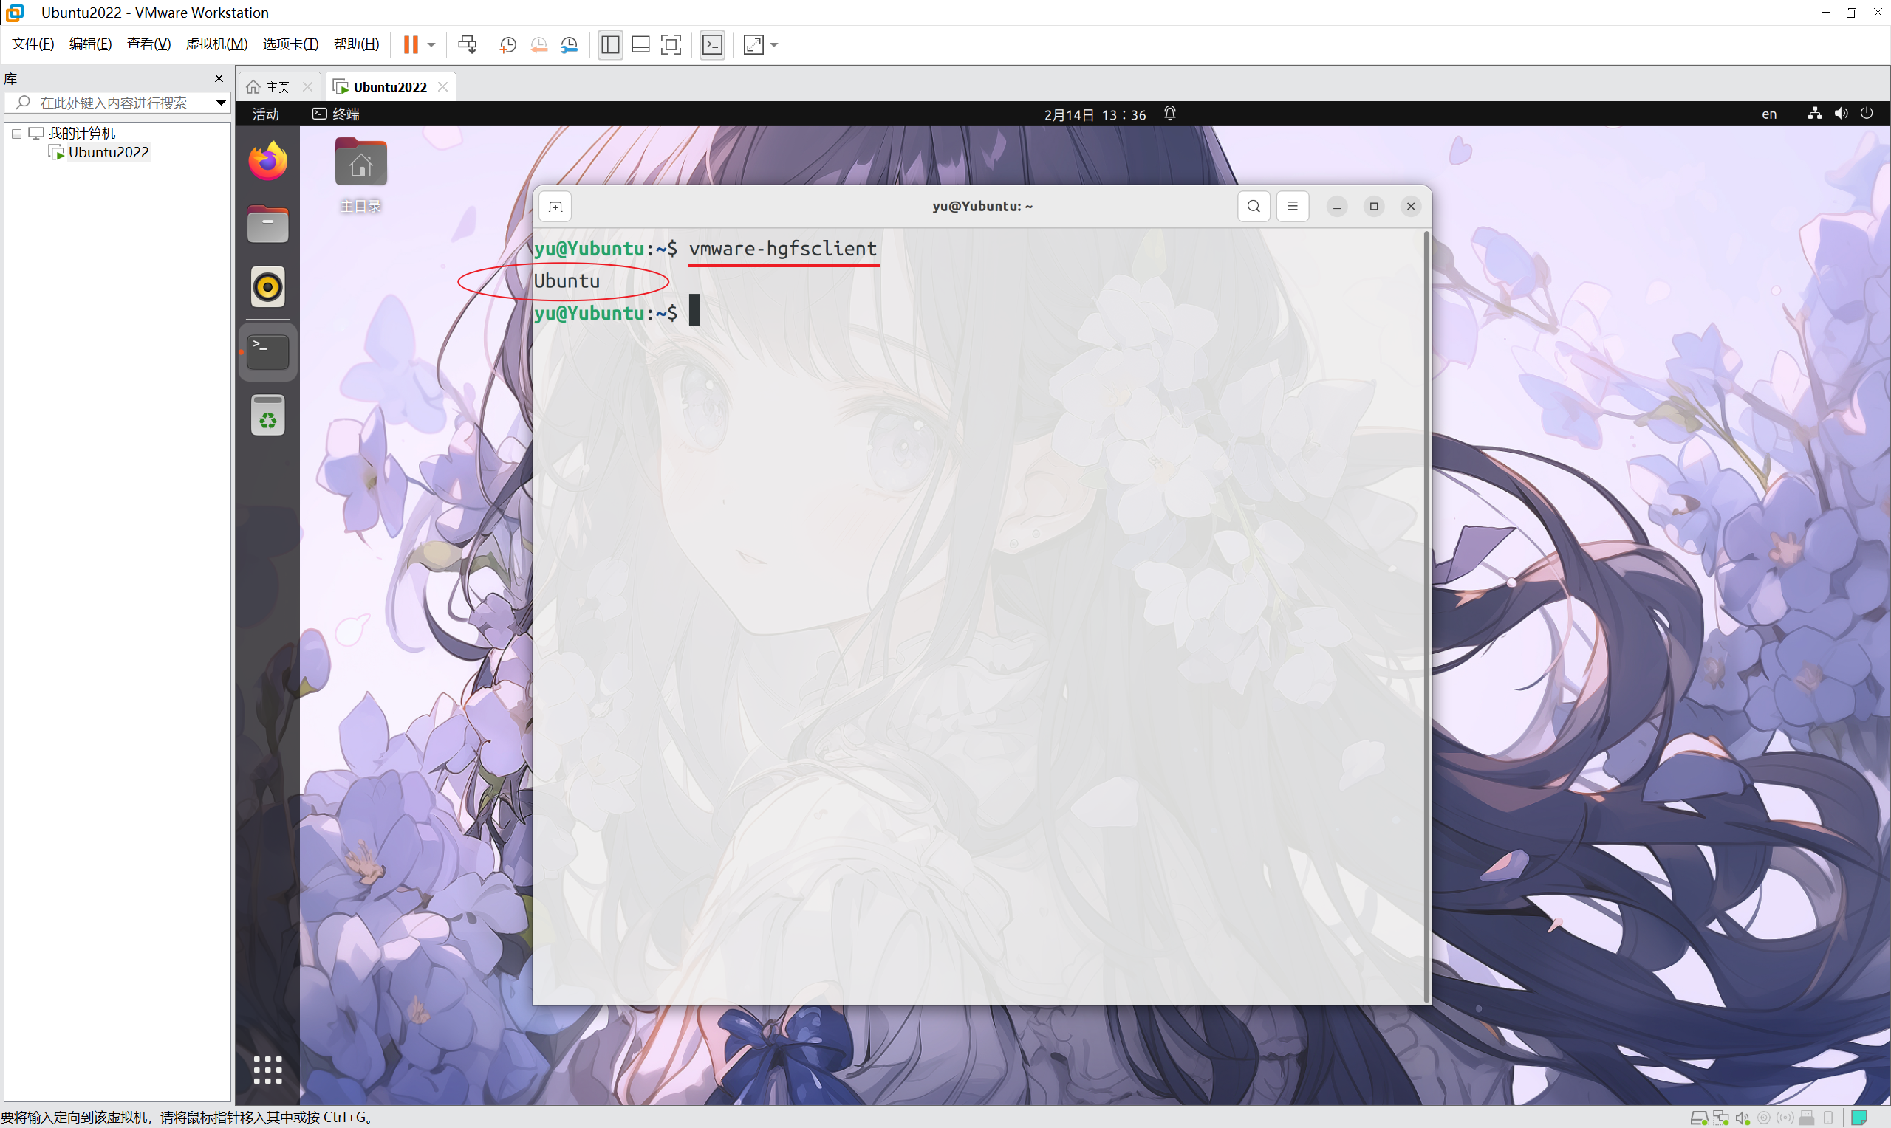
Task: Collapse the 我的计算机 tree node
Action: [16, 134]
